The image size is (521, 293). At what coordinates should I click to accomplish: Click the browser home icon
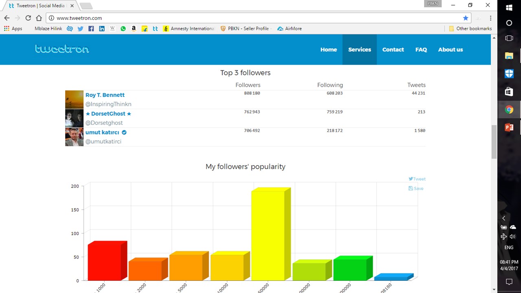(x=39, y=18)
